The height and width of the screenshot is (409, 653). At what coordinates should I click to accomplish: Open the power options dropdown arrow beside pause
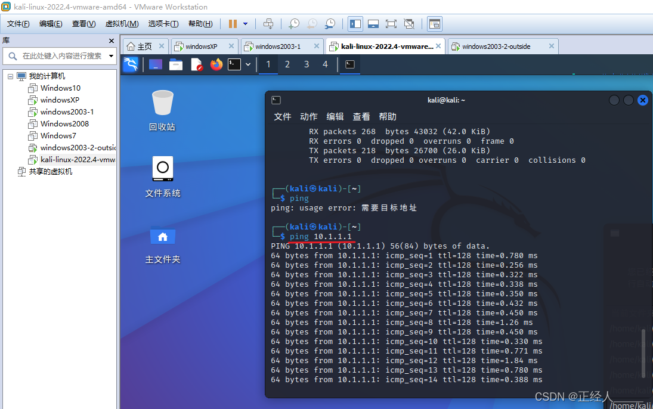click(245, 24)
